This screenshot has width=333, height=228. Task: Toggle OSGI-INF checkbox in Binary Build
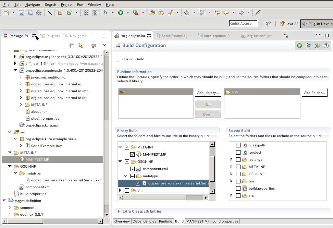pos(127,161)
